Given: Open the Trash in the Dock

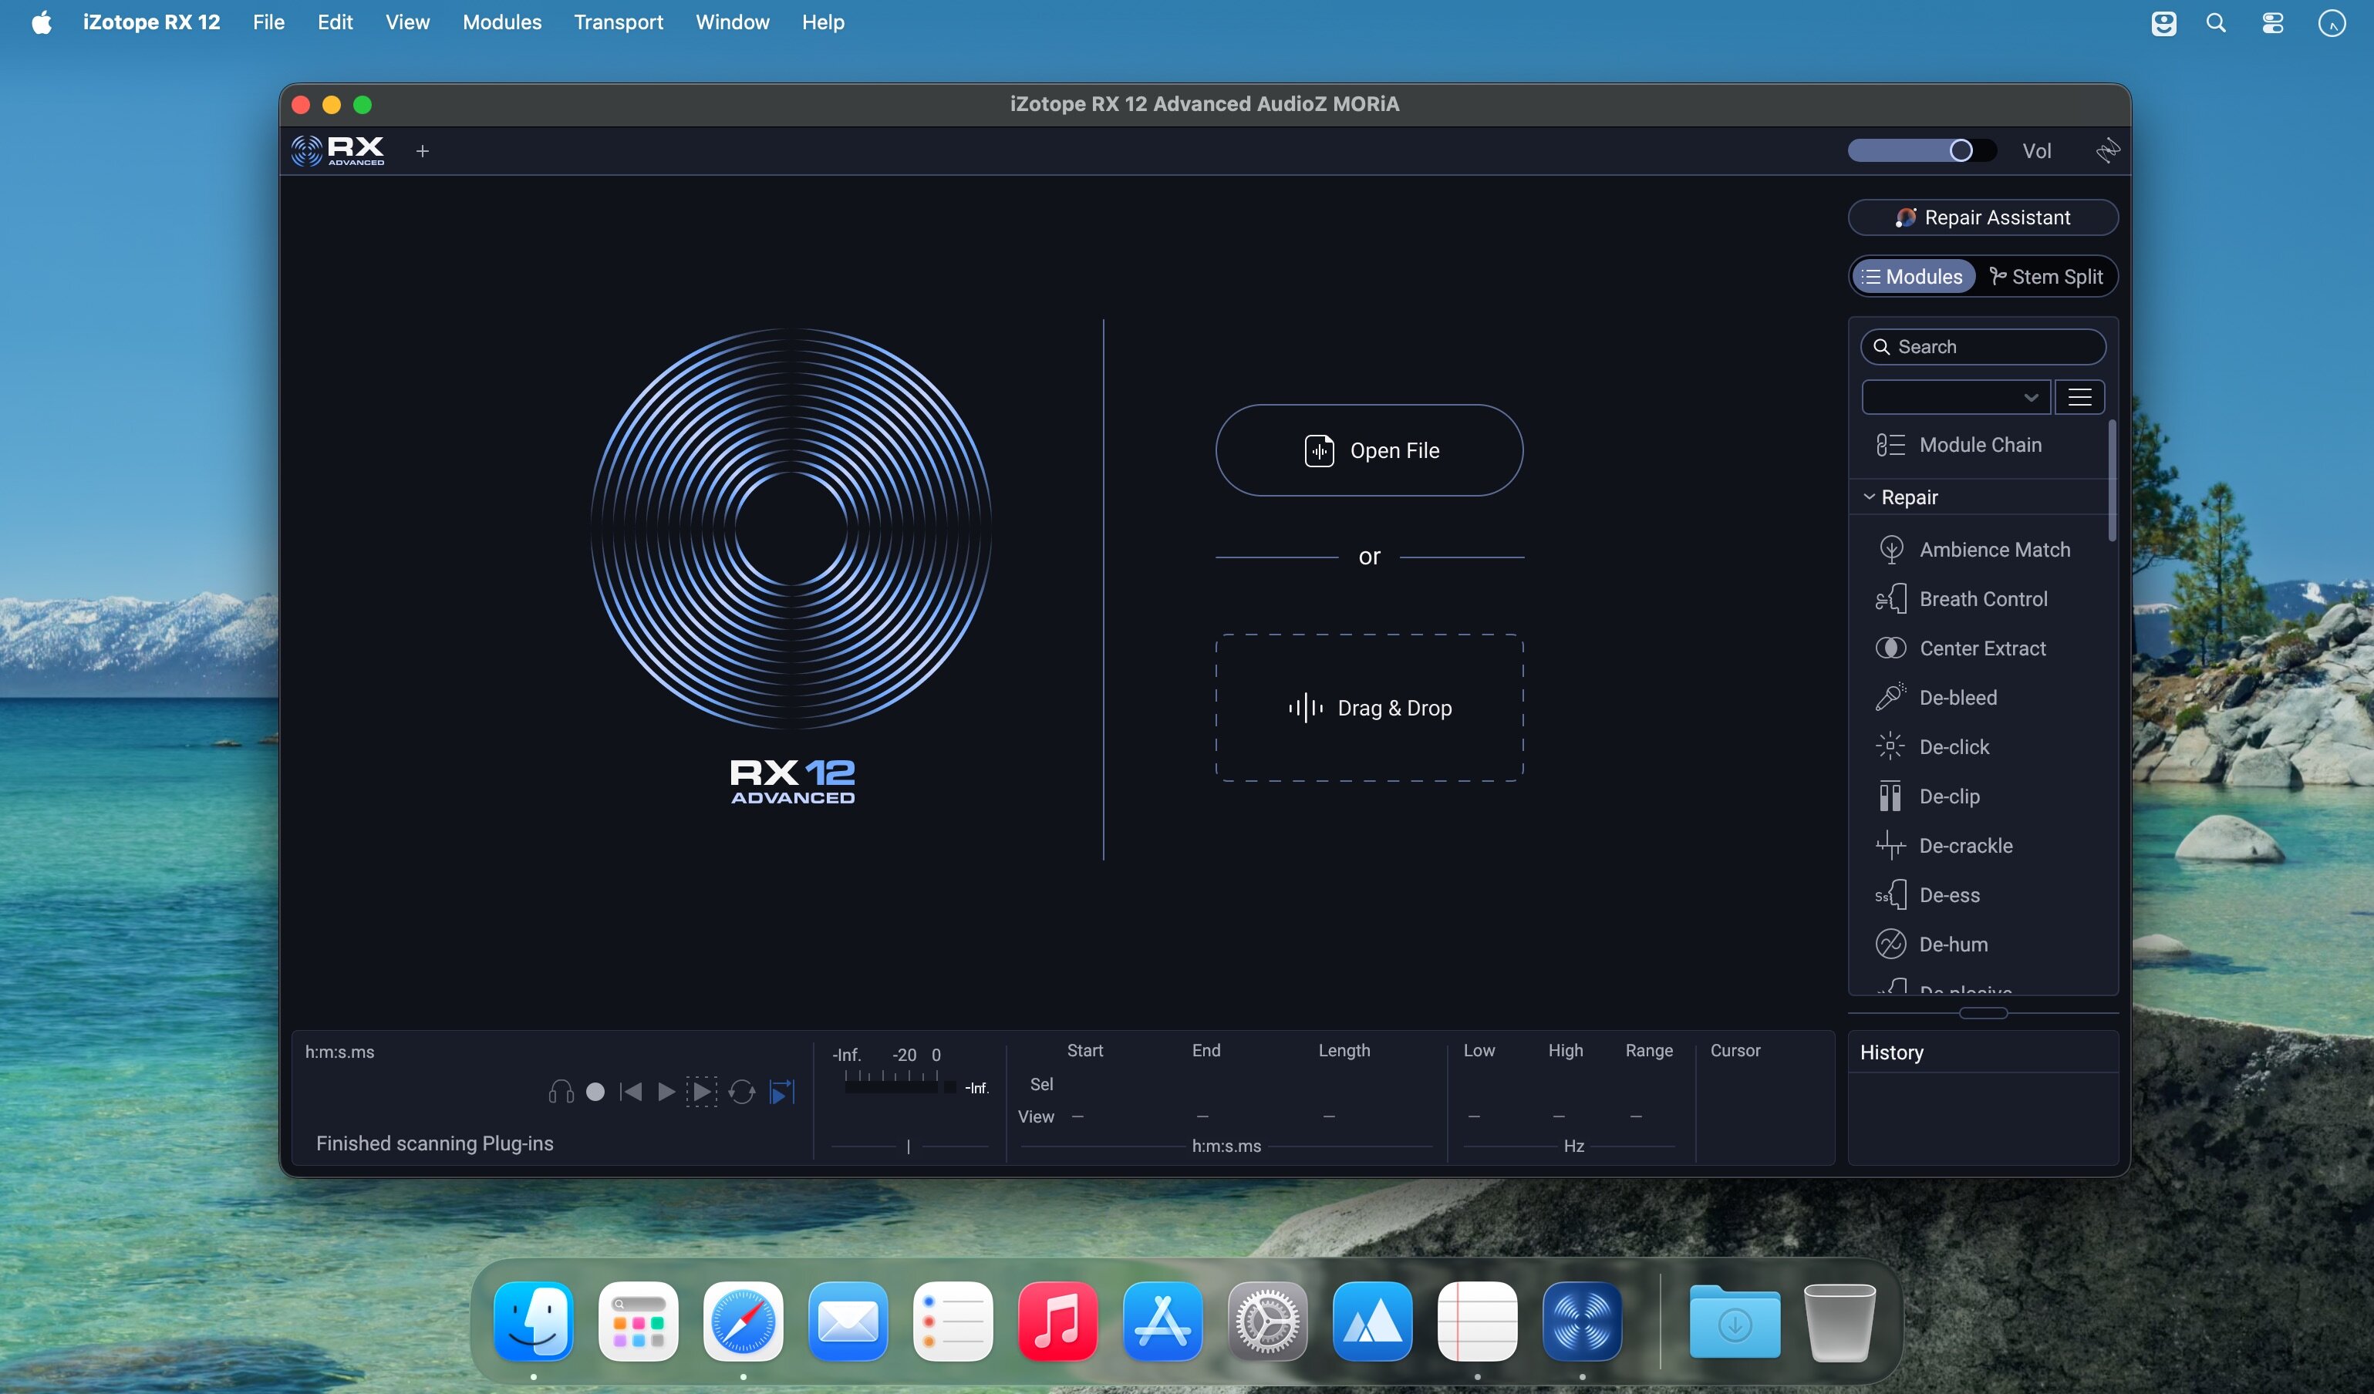Looking at the screenshot, I should click(x=1840, y=1321).
